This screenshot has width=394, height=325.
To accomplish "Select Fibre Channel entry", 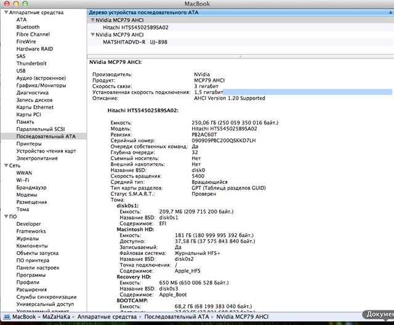I will coord(33,34).
